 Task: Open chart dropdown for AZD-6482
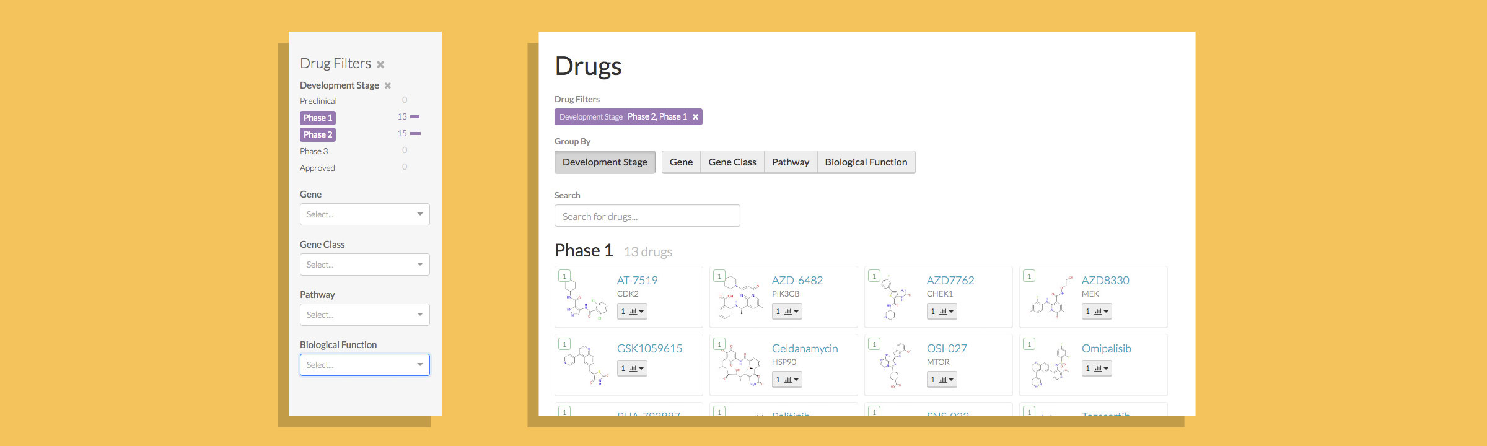point(787,312)
